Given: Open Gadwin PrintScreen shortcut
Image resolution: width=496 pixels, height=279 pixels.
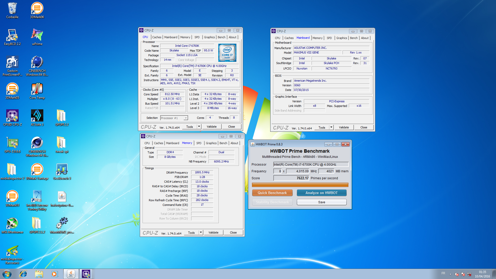Looking at the screenshot, I should [x=12, y=66].
